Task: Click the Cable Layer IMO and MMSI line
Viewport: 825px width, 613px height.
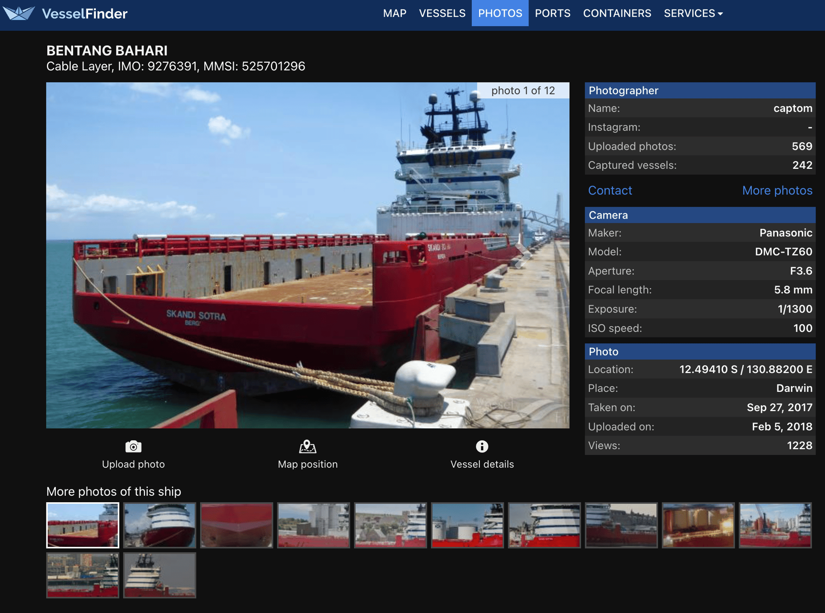Action: coord(176,67)
